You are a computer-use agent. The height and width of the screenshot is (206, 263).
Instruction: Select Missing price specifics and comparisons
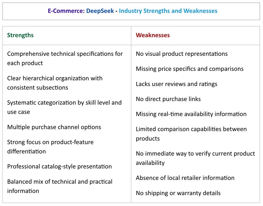190,69
